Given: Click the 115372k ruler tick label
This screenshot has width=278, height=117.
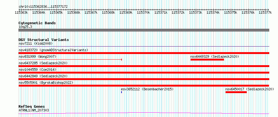Looking at the screenshot, I should (178, 12).
